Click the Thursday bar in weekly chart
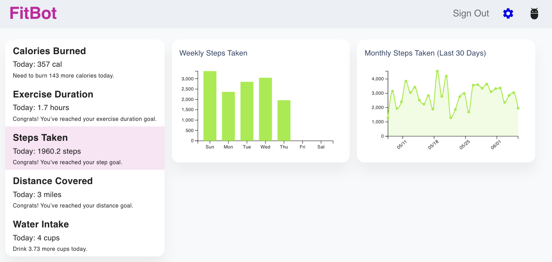 [x=284, y=121]
